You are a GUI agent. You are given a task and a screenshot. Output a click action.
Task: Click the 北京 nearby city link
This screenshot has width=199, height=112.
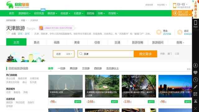click(x=8, y=92)
